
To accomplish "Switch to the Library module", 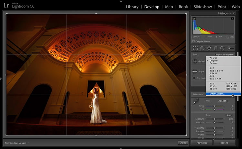I will tap(132, 7).
